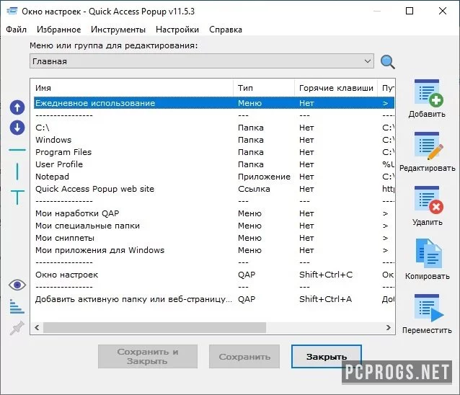Click the right arrow of horizontal scrollbar
460x395 pixels.
pyautogui.click(x=389, y=327)
